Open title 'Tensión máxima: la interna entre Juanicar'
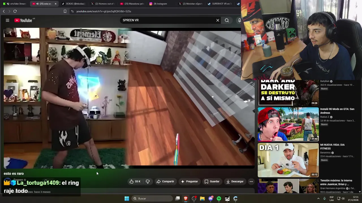Image resolution: width=362 pixels, height=203 pixels. coord(337,182)
